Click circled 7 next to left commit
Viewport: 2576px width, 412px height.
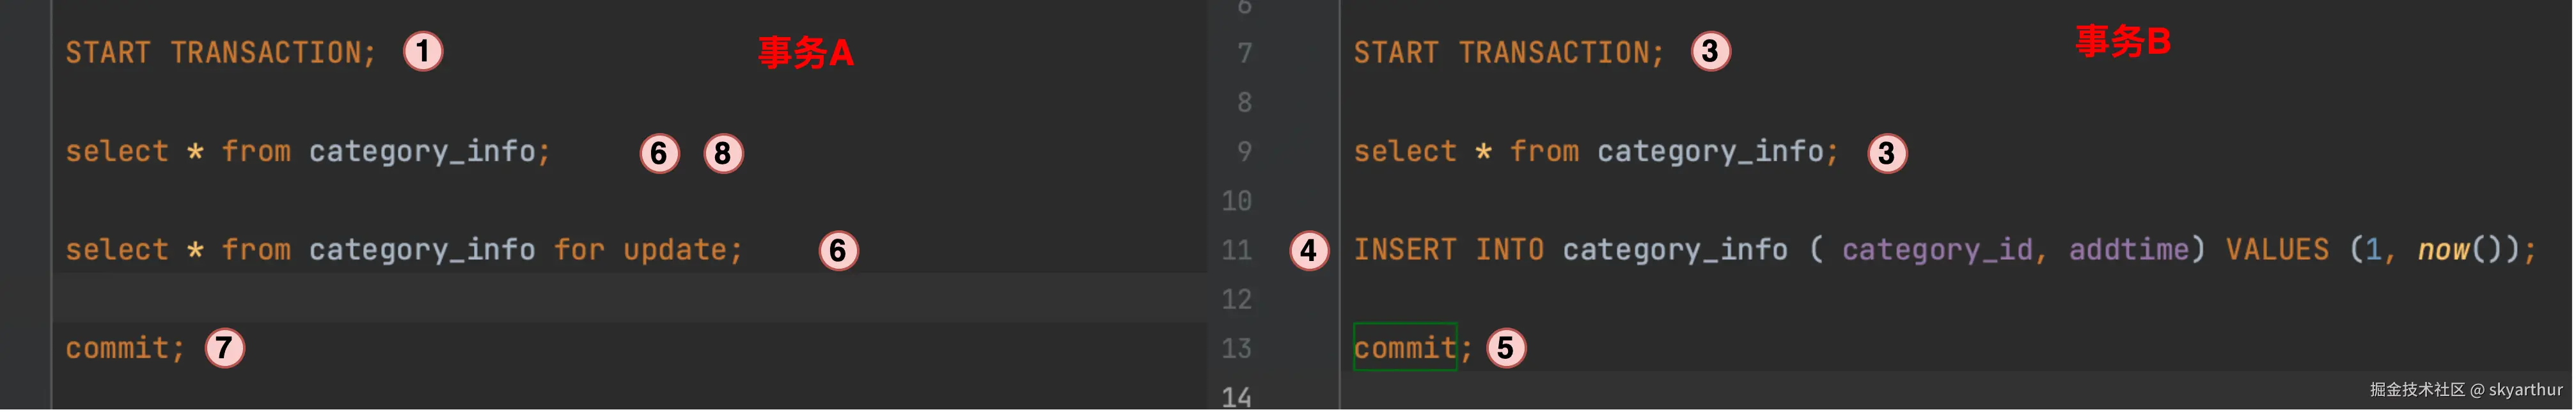point(225,348)
